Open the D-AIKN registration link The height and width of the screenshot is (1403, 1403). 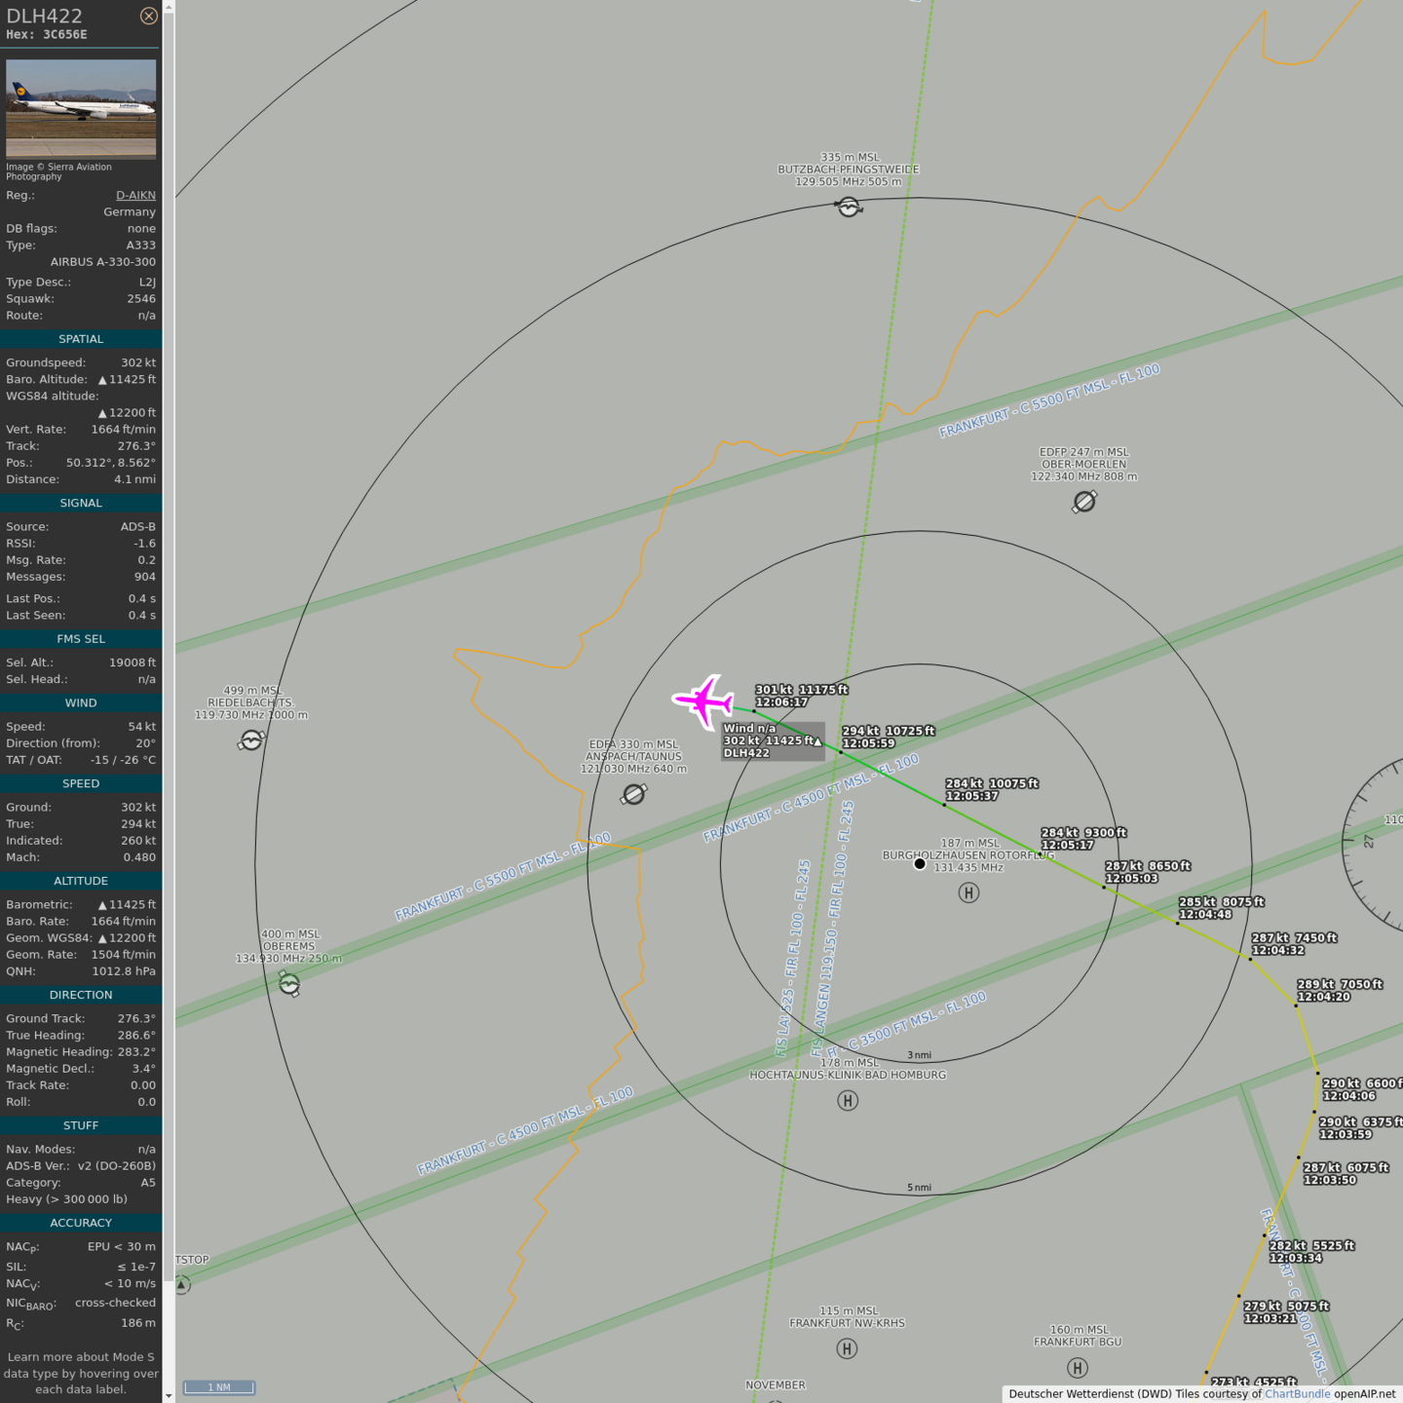[135, 195]
